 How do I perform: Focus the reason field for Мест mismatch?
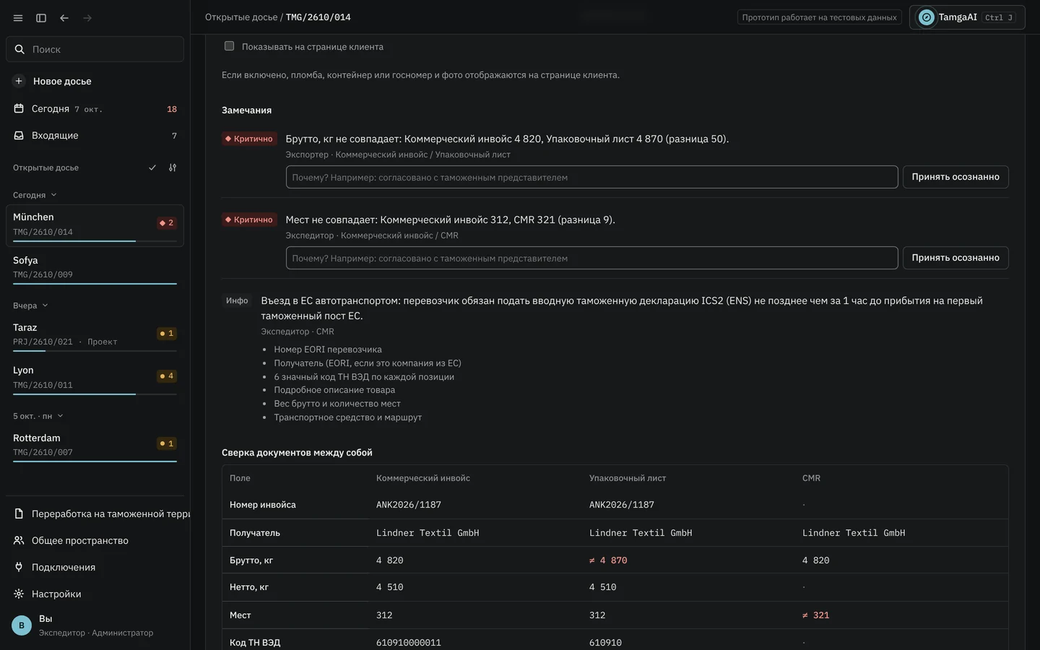tap(591, 258)
